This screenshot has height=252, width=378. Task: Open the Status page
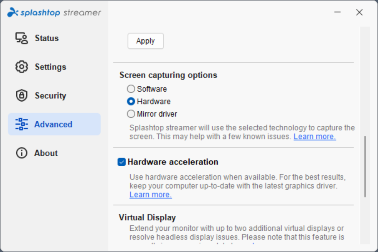pos(46,38)
